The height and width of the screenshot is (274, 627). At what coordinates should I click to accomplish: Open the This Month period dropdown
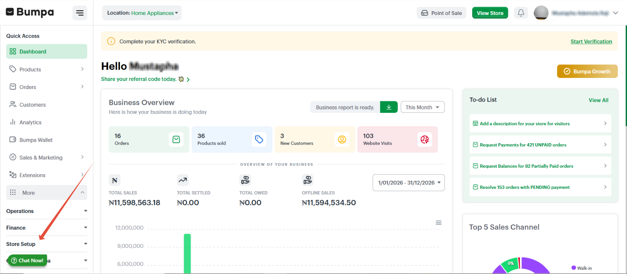(x=423, y=107)
